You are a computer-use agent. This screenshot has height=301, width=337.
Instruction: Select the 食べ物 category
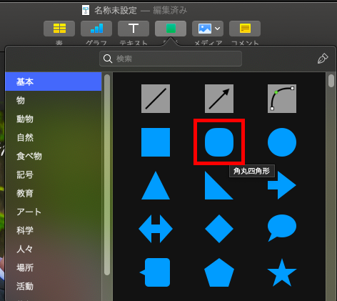54,156
